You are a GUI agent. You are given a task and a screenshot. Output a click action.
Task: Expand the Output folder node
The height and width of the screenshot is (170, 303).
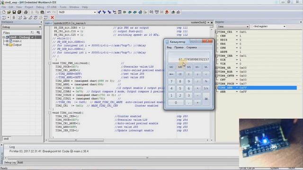click(x=7, y=45)
